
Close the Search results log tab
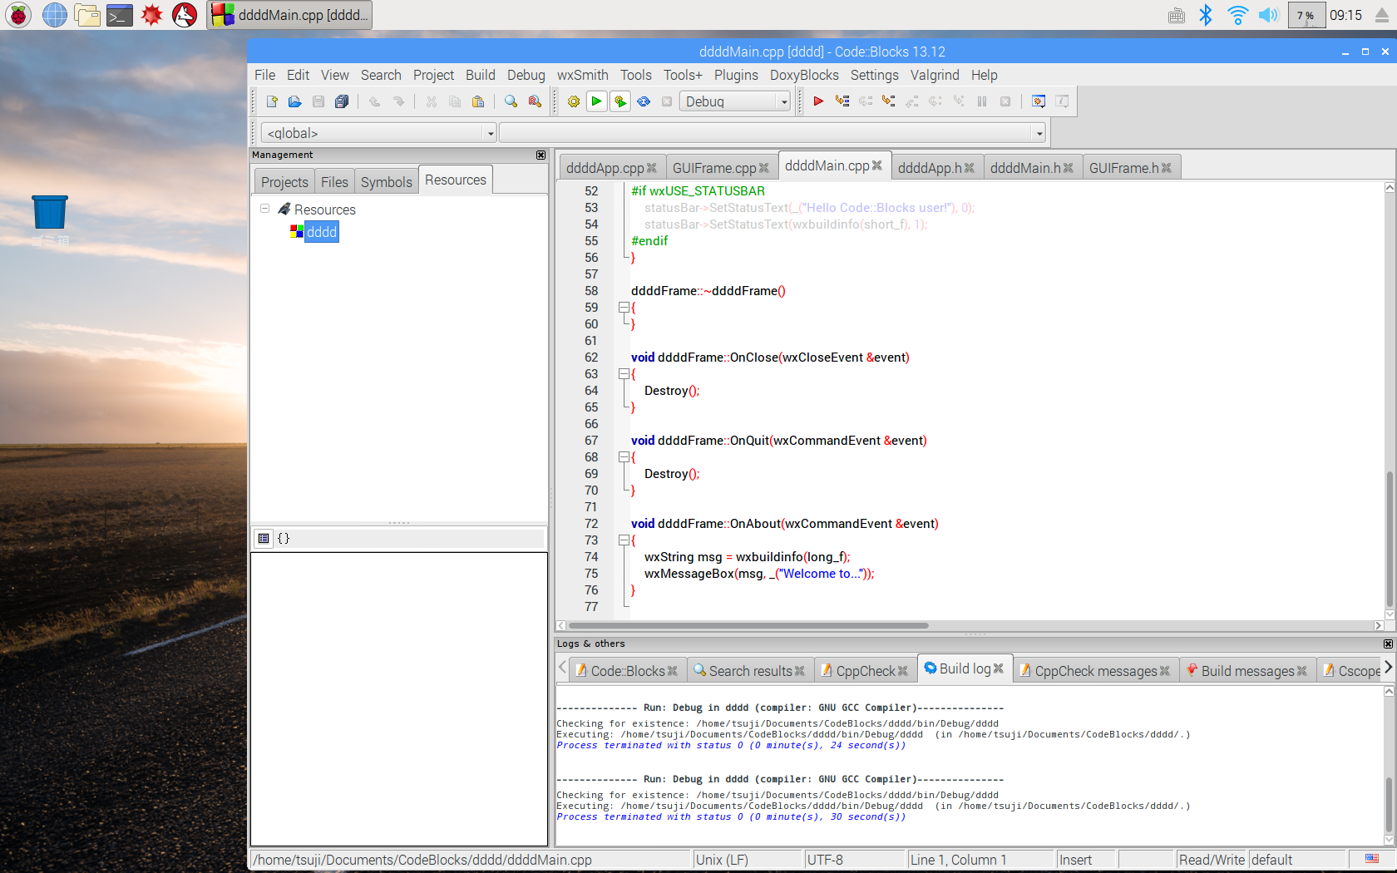click(x=800, y=671)
